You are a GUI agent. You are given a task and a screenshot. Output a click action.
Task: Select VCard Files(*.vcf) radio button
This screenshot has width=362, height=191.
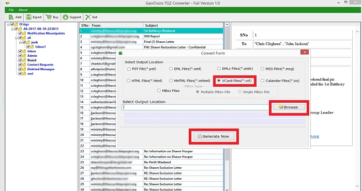219,81
